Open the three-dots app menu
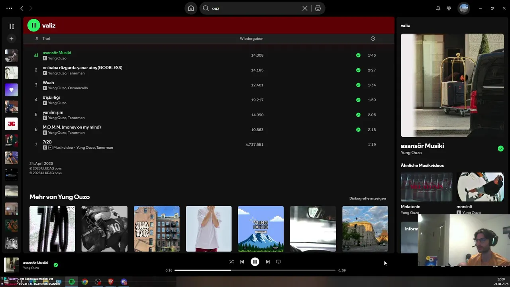 pyautogui.click(x=9, y=8)
